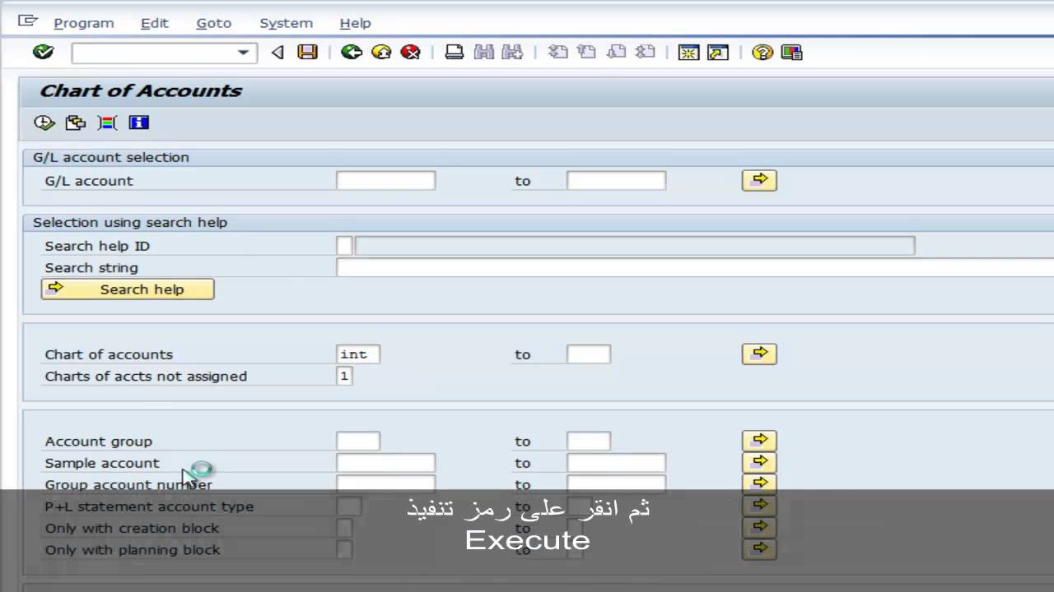1054x592 pixels.
Task: Toggle the Only with planning block checkbox
Action: point(345,549)
